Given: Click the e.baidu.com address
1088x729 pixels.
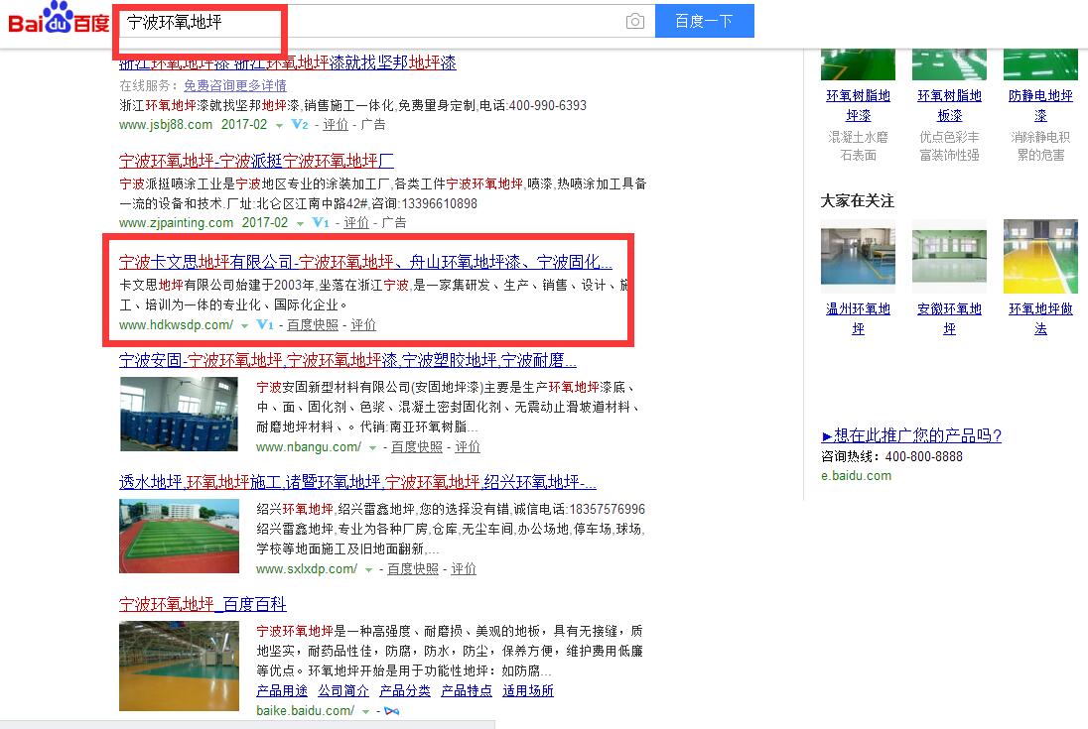Looking at the screenshot, I should point(857,476).
